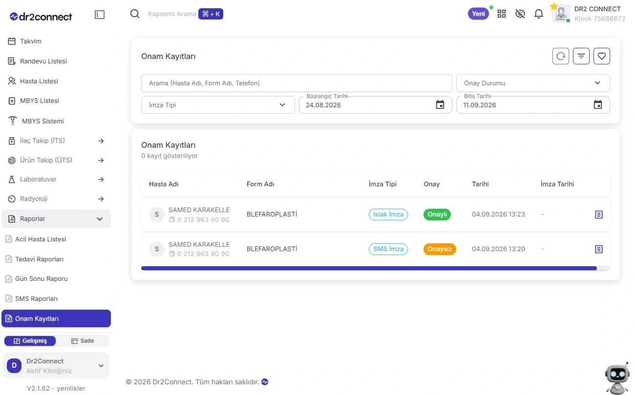Open the Bitiş Tarihi calendar picker
The image size is (636, 395).
598,105
